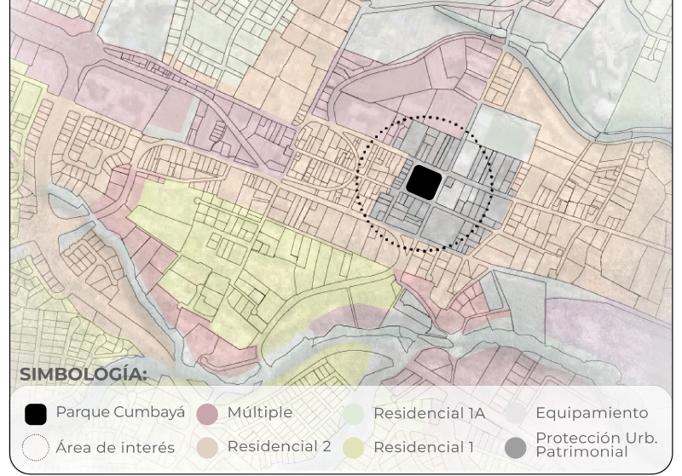
Task: Click the Residencial 1 legend label
Action: click(x=424, y=446)
